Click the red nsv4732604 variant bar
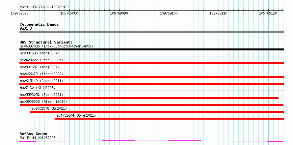The width and height of the screenshot is (293, 145). coord(169,119)
